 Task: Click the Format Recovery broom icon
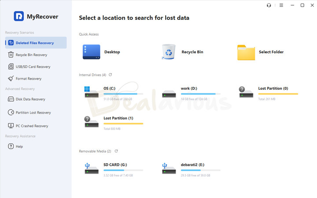tap(11, 78)
